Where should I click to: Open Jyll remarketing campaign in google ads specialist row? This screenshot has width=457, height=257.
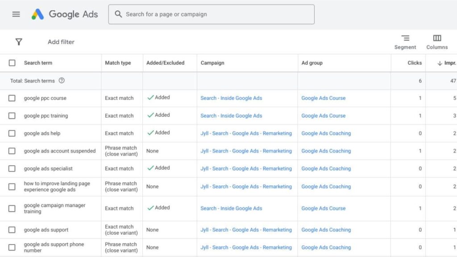point(246,169)
